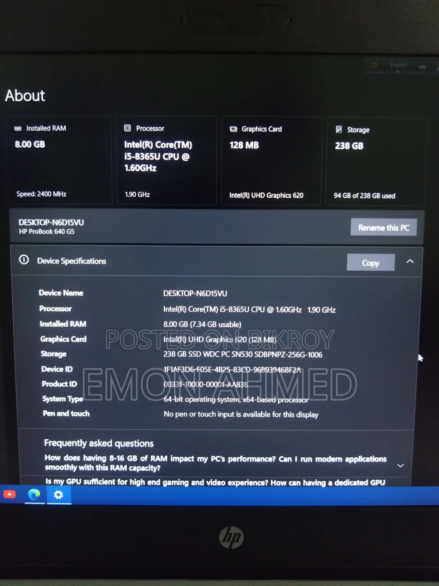The height and width of the screenshot is (586, 439).
Task: Click the System Type label
Action: coord(63,399)
